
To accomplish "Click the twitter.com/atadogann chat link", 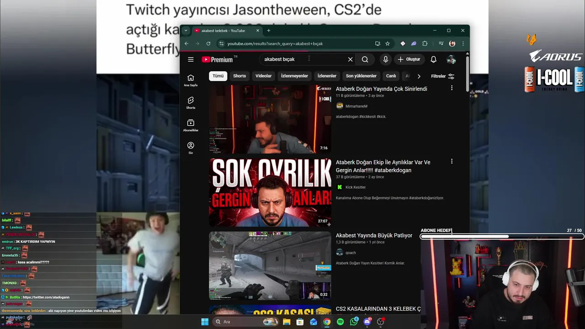I will click(46, 297).
